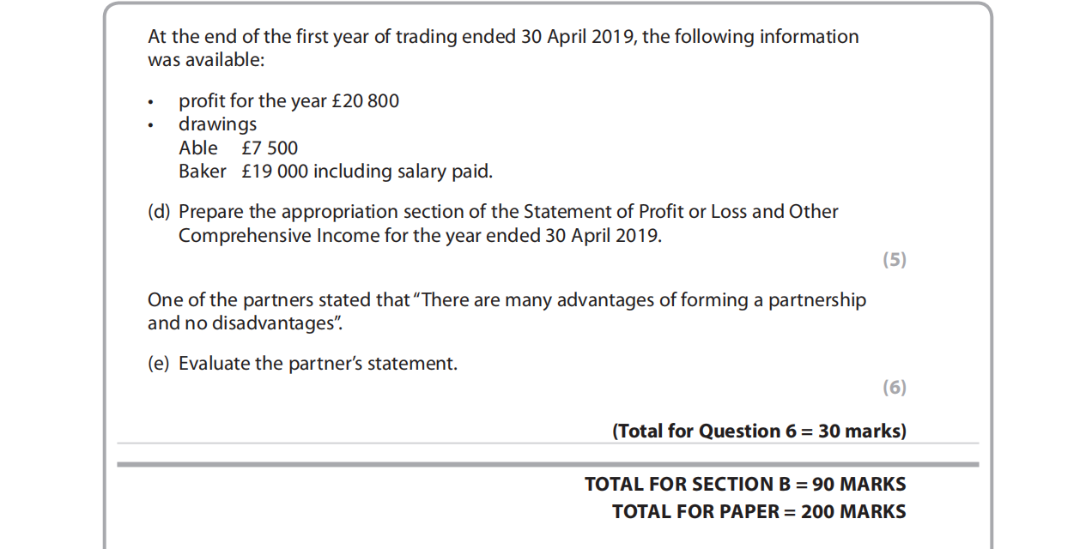The width and height of the screenshot is (1092, 549).
Task: Click the 'Comprehensive Income for the year ended' line
Action: (x=420, y=236)
